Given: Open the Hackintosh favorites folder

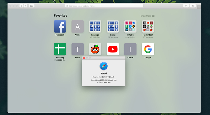Looking at the screenshot, I should point(148,26).
